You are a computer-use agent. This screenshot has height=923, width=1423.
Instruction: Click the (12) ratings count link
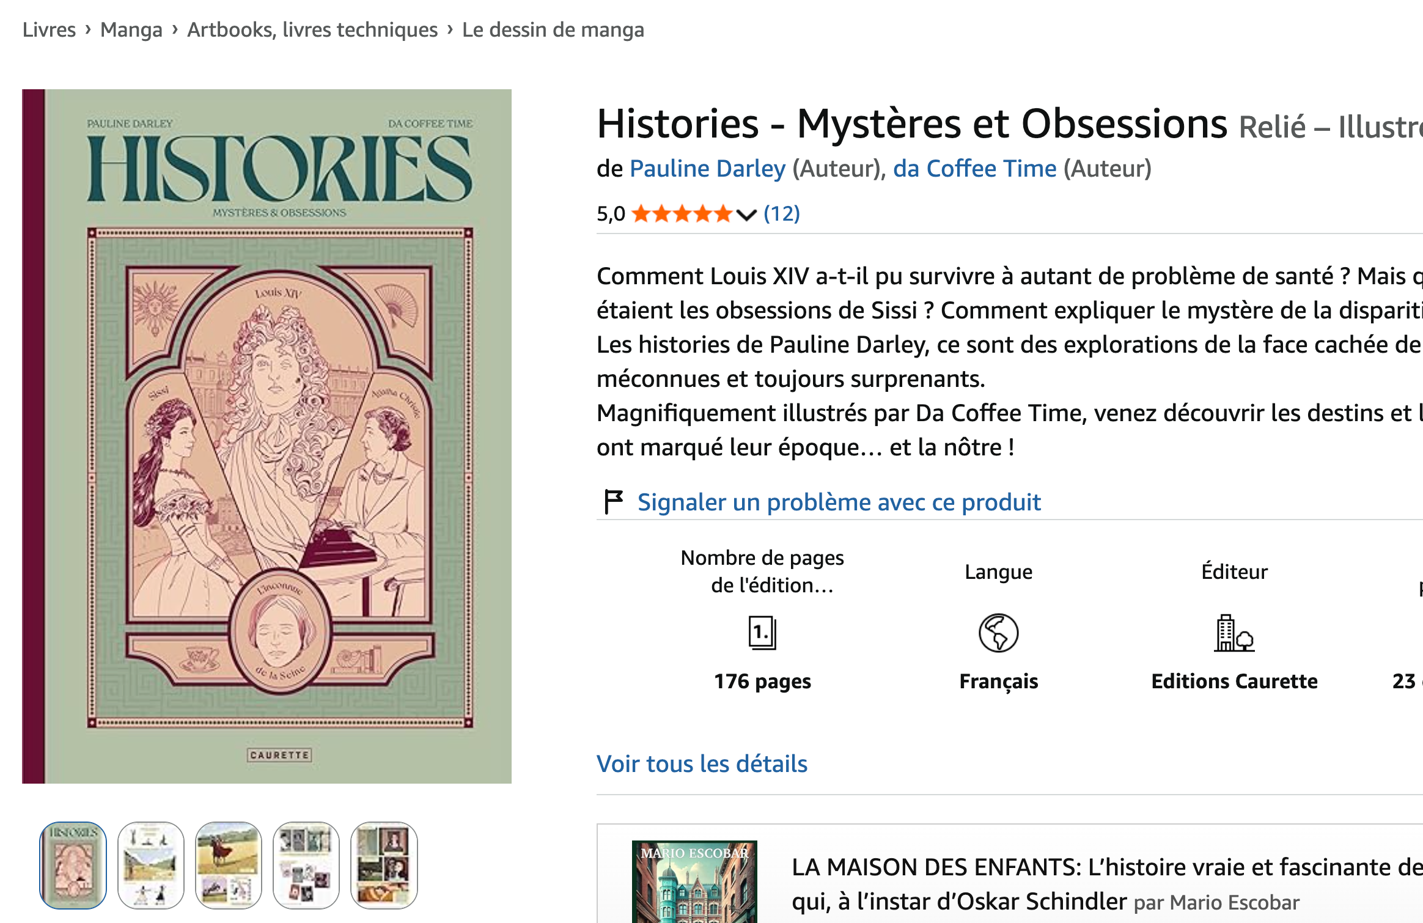click(x=781, y=214)
